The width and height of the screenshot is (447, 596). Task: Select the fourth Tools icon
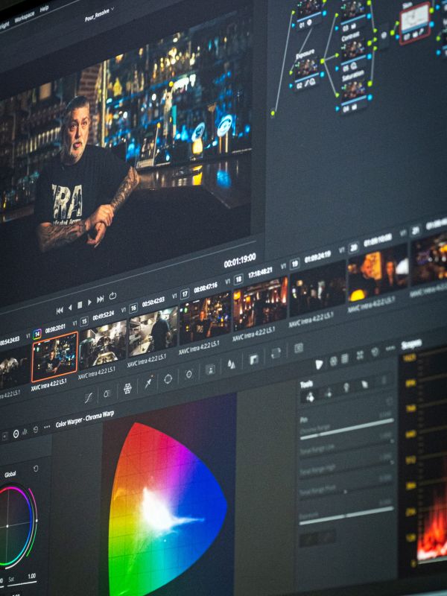(364, 384)
